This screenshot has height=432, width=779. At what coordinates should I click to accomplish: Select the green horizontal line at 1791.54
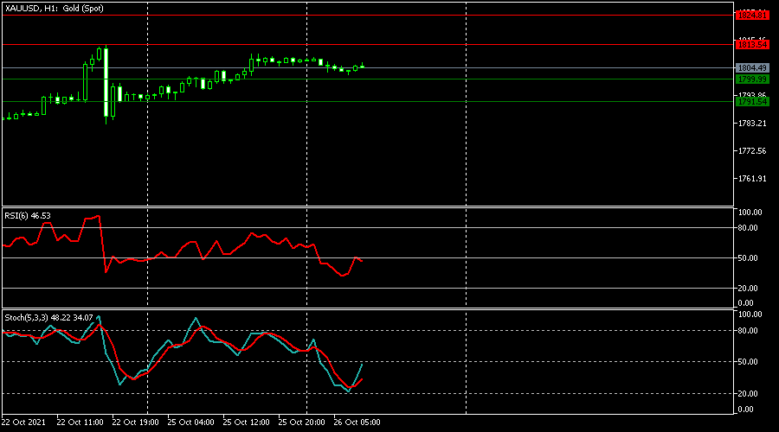coord(368,102)
